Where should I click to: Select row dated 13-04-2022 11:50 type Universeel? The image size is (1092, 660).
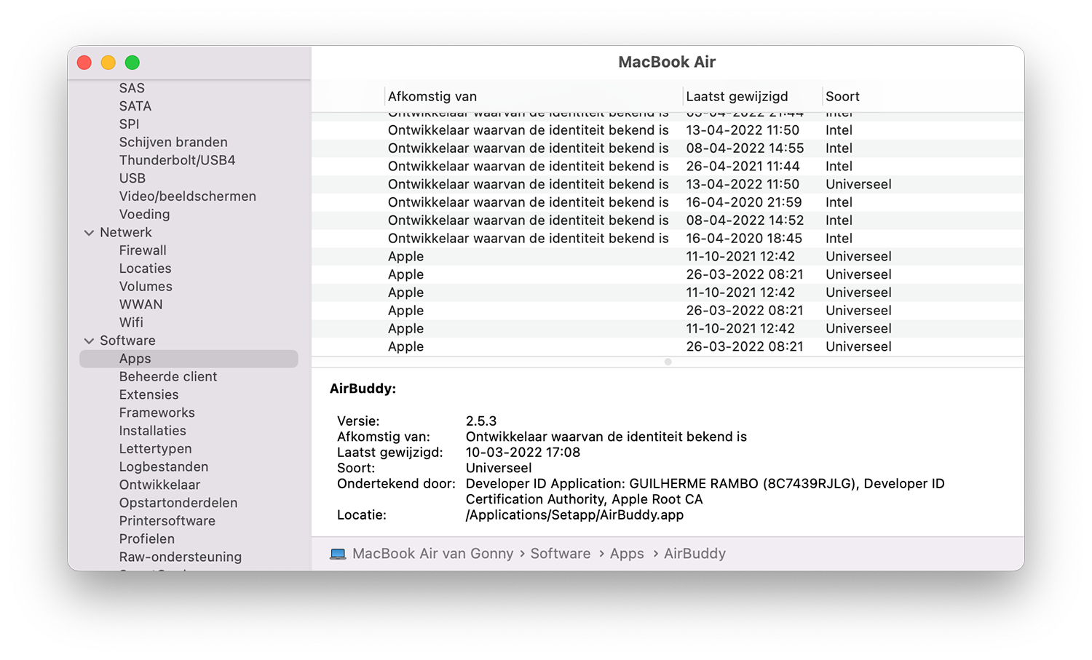668,184
